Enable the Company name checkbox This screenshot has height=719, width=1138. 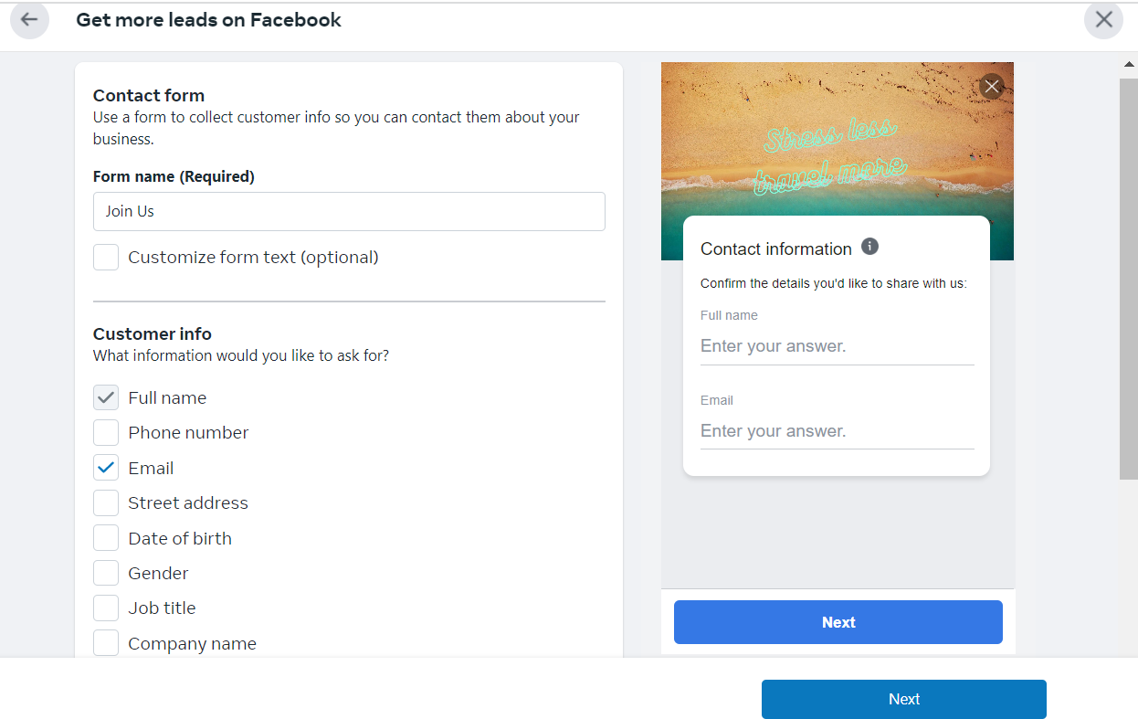click(106, 643)
